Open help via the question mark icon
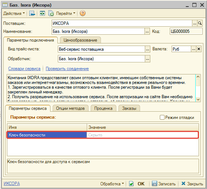Viewport: 207px width, 189px height. pos(83,13)
